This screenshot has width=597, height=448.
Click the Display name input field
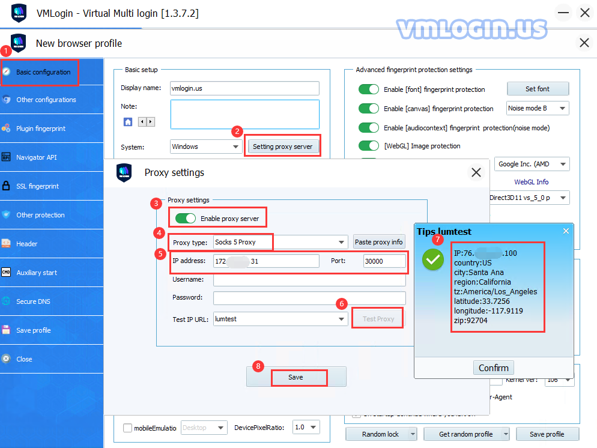coord(244,88)
